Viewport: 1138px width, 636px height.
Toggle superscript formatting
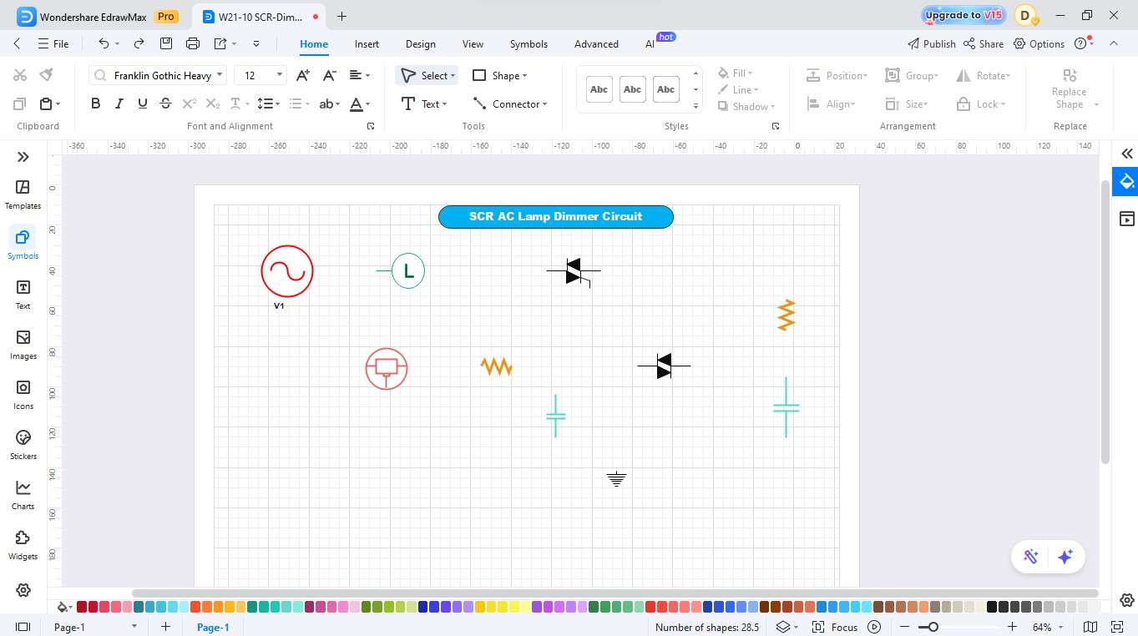tap(190, 103)
